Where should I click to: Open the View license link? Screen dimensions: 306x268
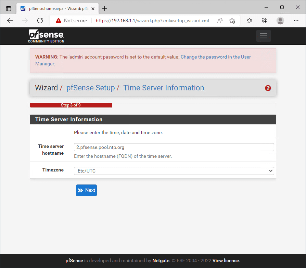(x=225, y=260)
